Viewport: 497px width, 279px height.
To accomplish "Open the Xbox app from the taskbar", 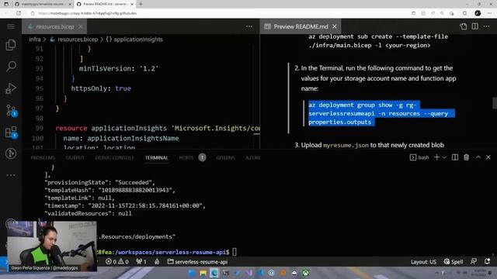I will pyautogui.click(x=305, y=273).
